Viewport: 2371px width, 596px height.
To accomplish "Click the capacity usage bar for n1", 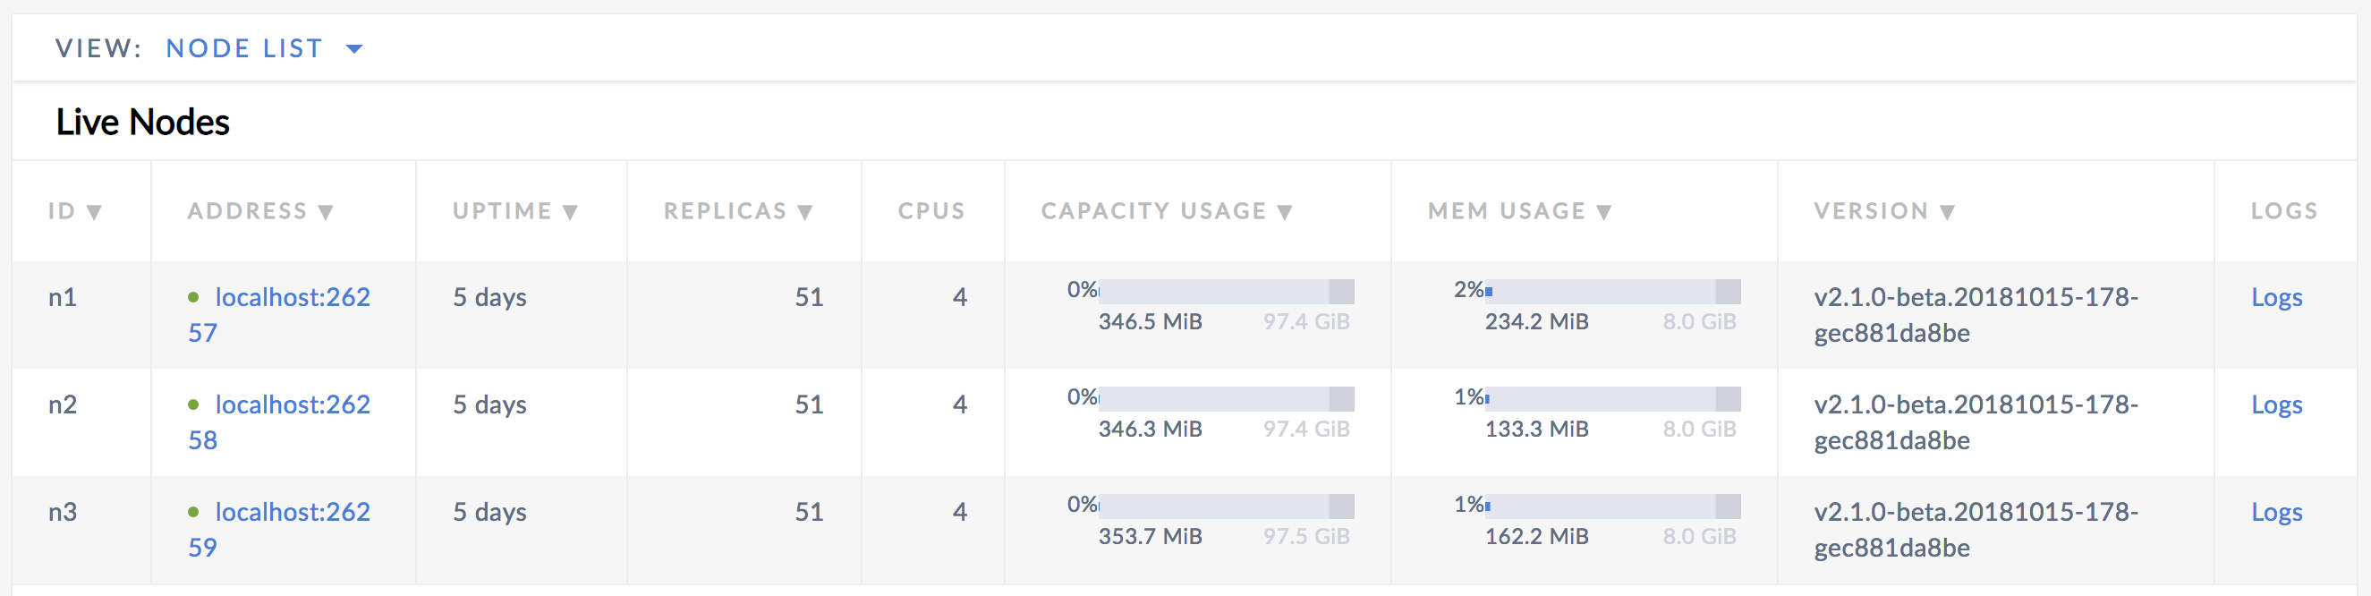I will click(x=1227, y=290).
